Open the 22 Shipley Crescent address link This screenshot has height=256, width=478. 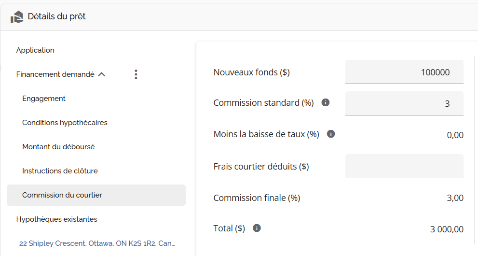tap(97, 243)
